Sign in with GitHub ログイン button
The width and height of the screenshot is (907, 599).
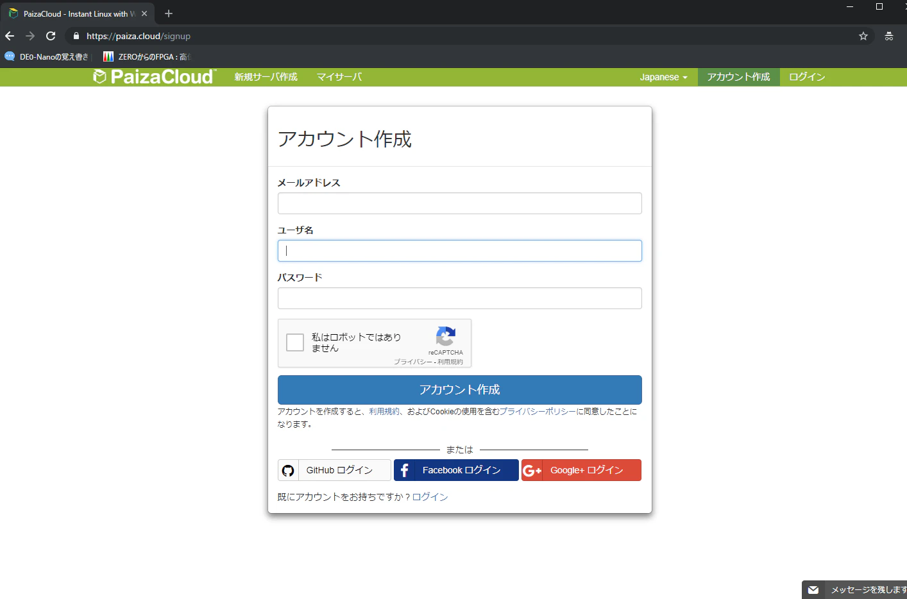pos(334,470)
